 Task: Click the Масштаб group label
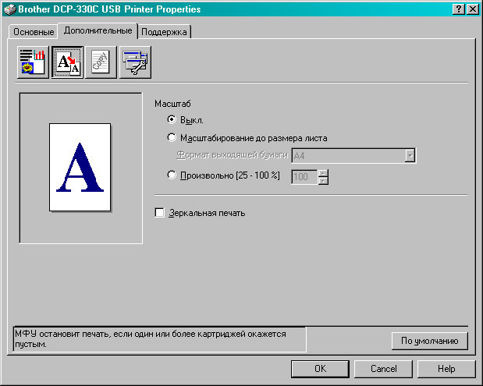pos(172,104)
